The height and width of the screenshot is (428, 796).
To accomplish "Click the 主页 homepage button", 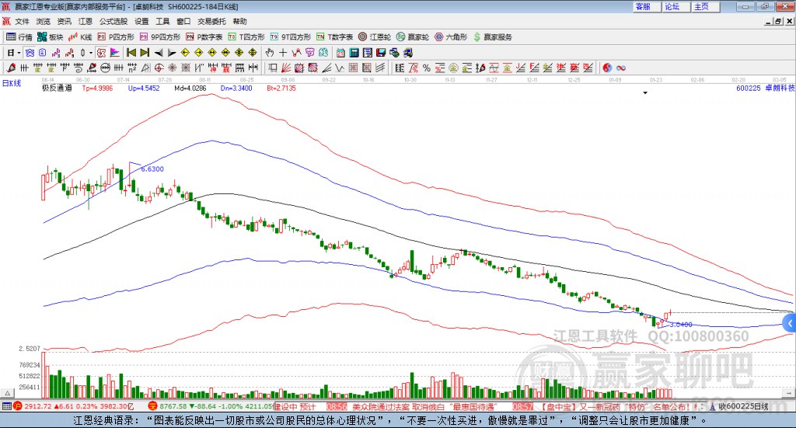I will (705, 6).
